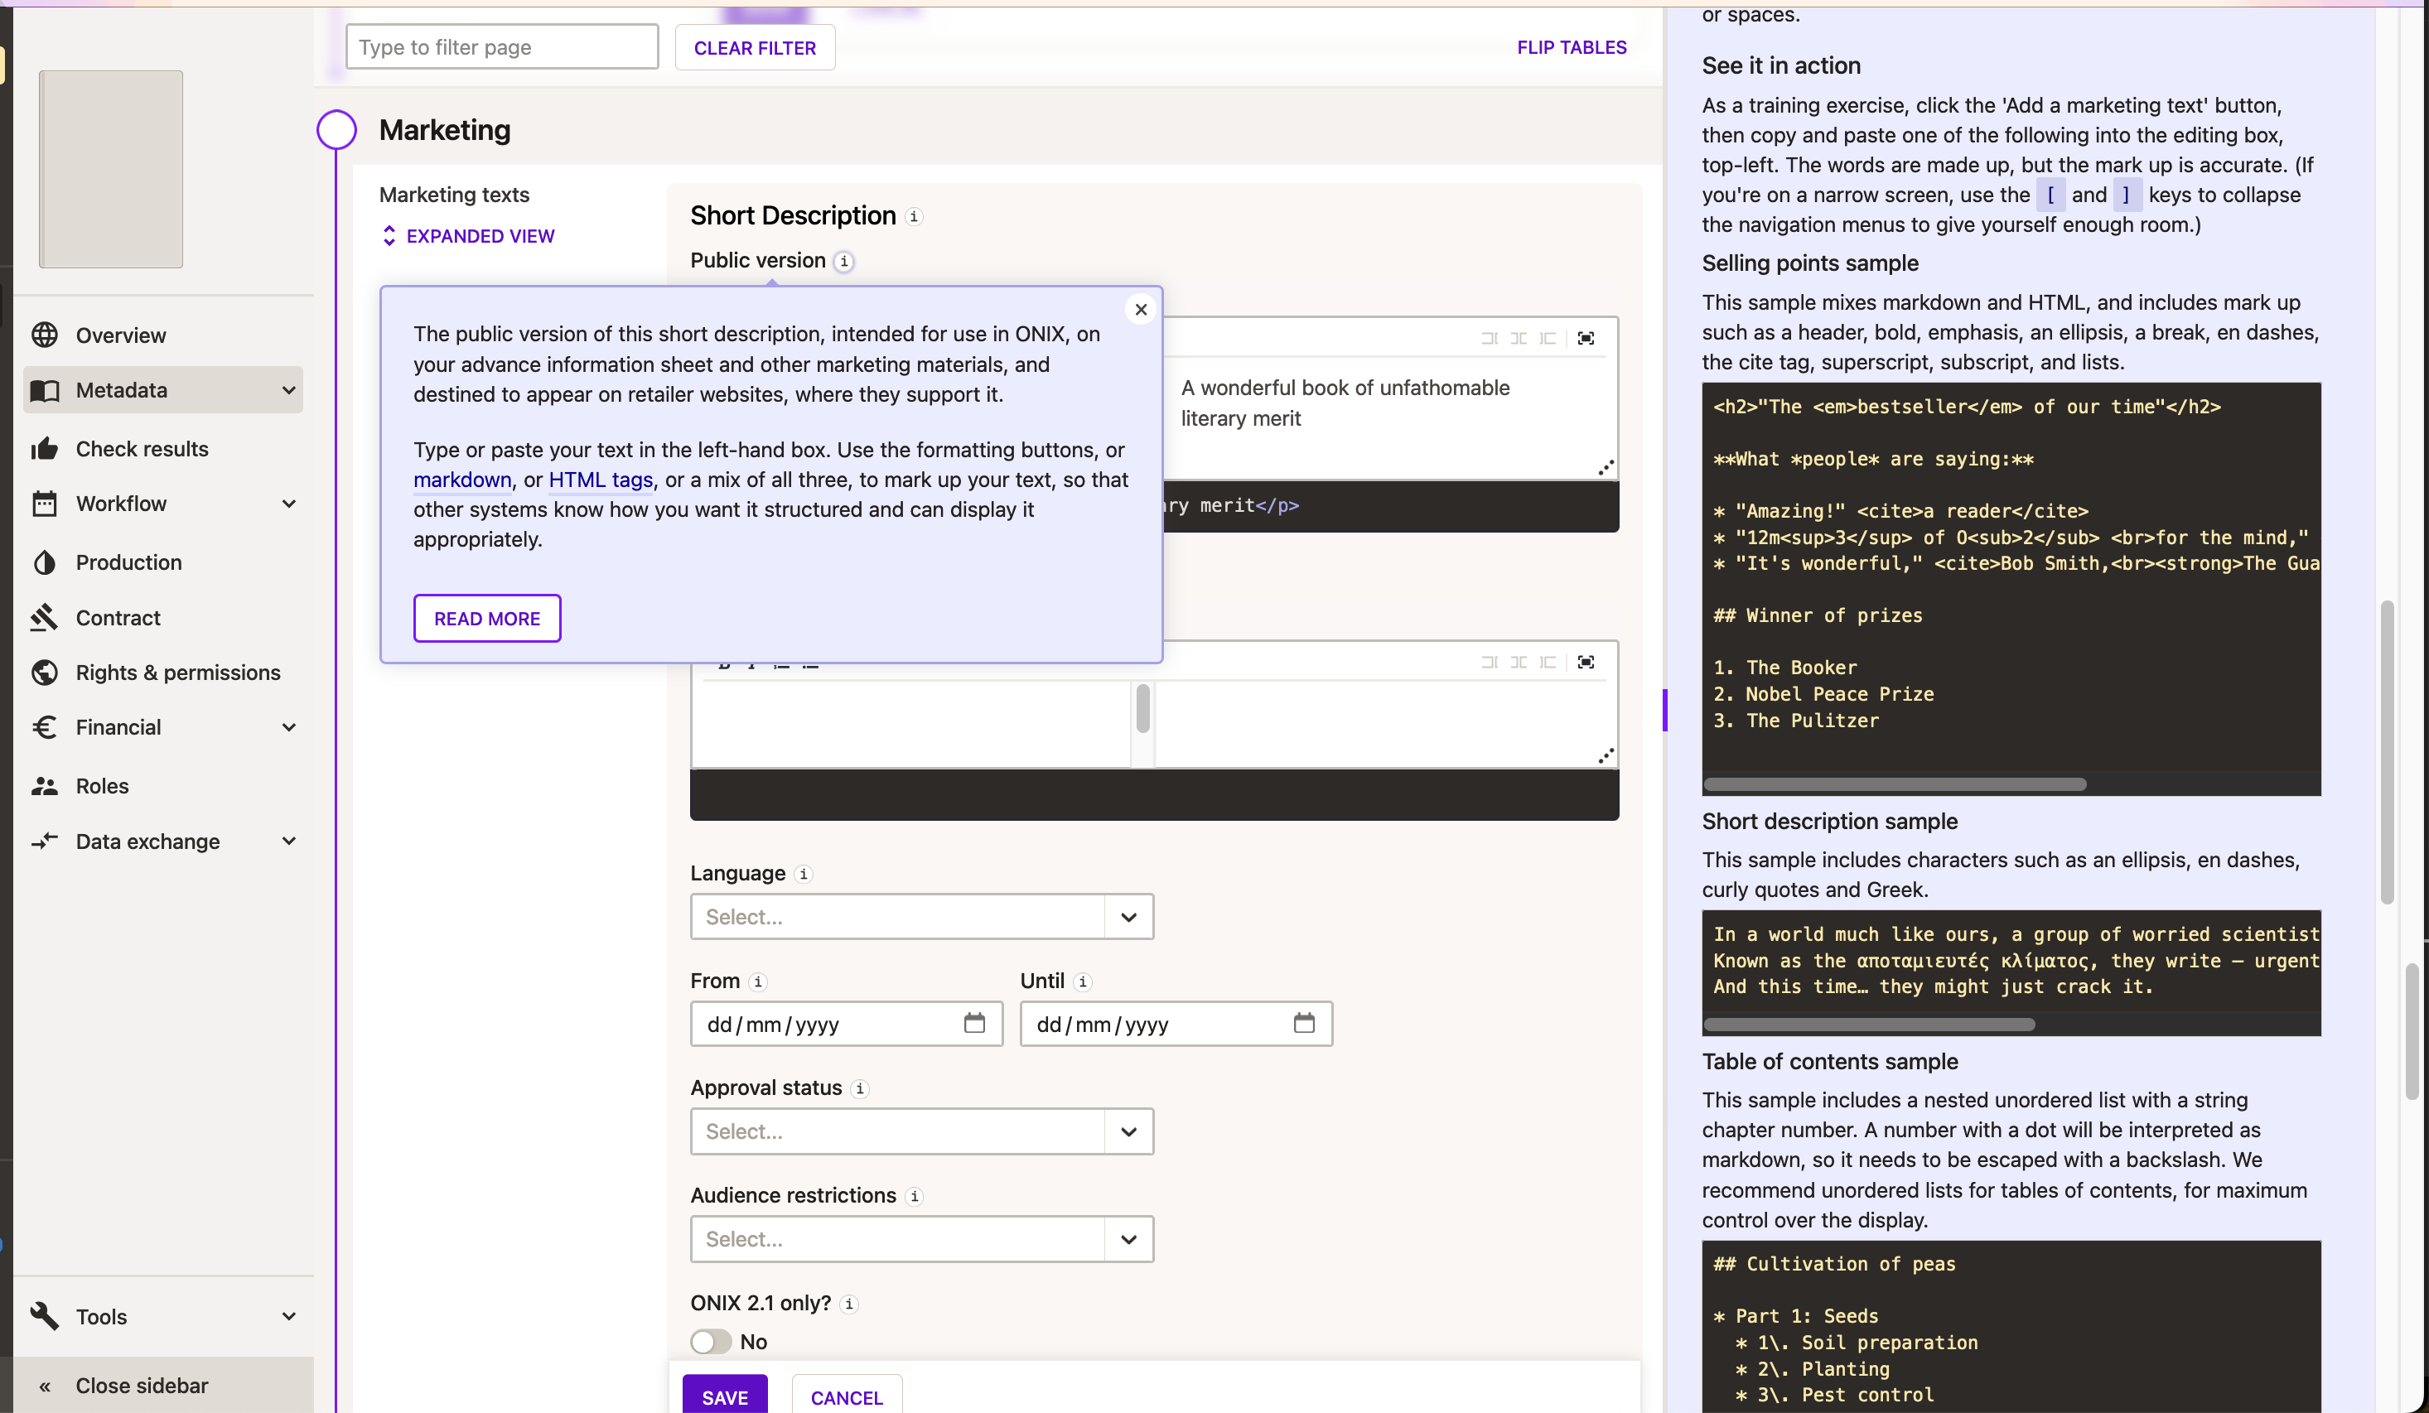The image size is (2429, 1413).
Task: Click the info icon beside From
Action: (758, 981)
